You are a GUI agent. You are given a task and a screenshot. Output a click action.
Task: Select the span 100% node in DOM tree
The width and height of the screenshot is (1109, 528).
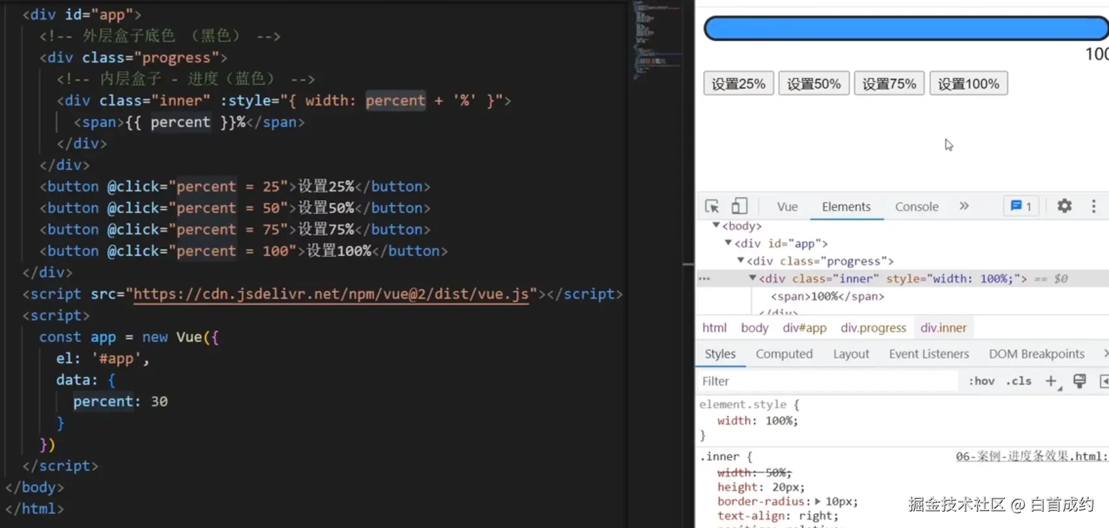click(x=828, y=296)
